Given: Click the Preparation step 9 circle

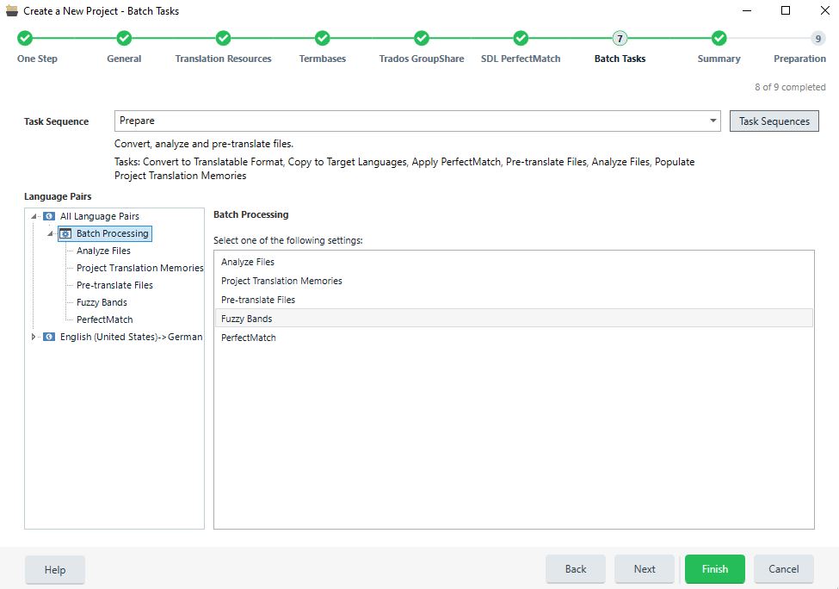Looking at the screenshot, I should pyautogui.click(x=817, y=38).
